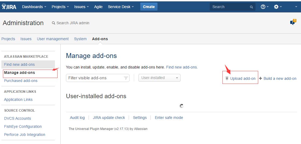
Task: Click the Universal Plugin Manager version text
Action: pyautogui.click(x=108, y=129)
